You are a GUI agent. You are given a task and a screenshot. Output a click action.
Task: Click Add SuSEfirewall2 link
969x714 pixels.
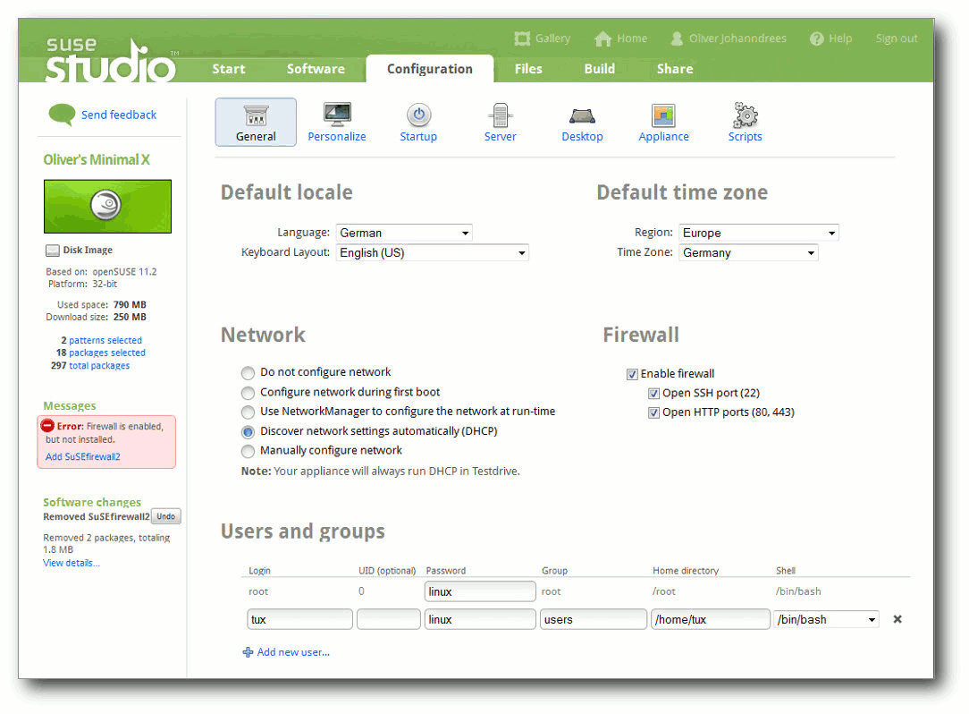point(83,456)
